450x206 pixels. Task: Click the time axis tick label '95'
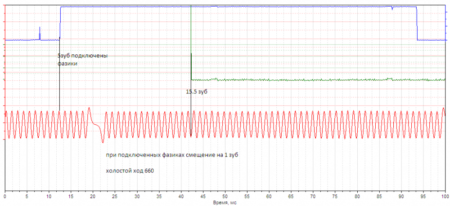point(423,197)
